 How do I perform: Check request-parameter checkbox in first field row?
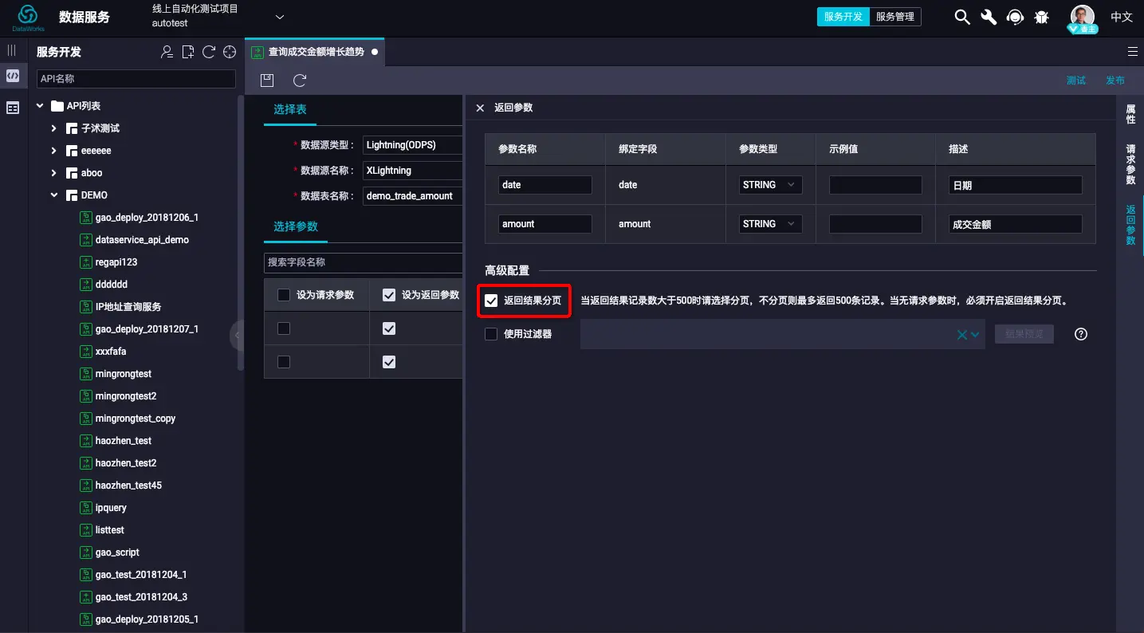284,328
